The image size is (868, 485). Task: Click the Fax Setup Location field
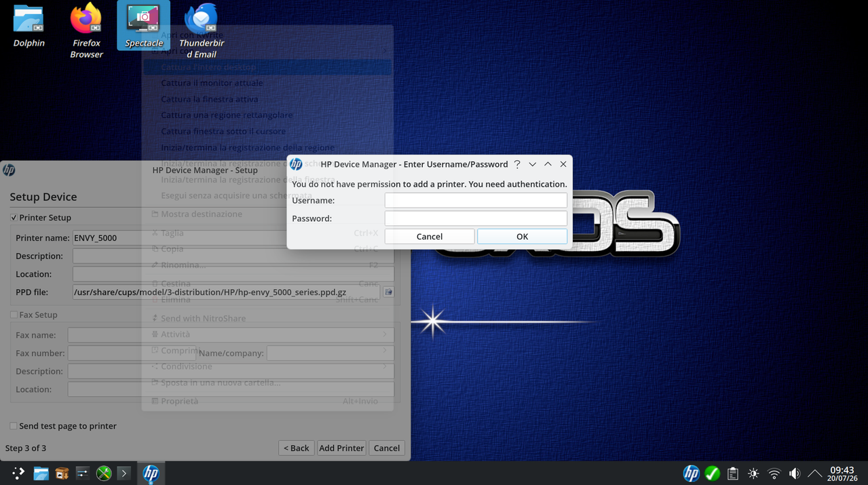pyautogui.click(x=231, y=389)
